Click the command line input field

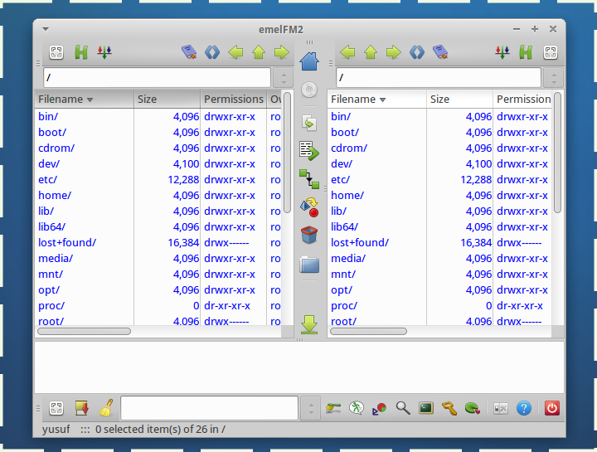(x=210, y=408)
